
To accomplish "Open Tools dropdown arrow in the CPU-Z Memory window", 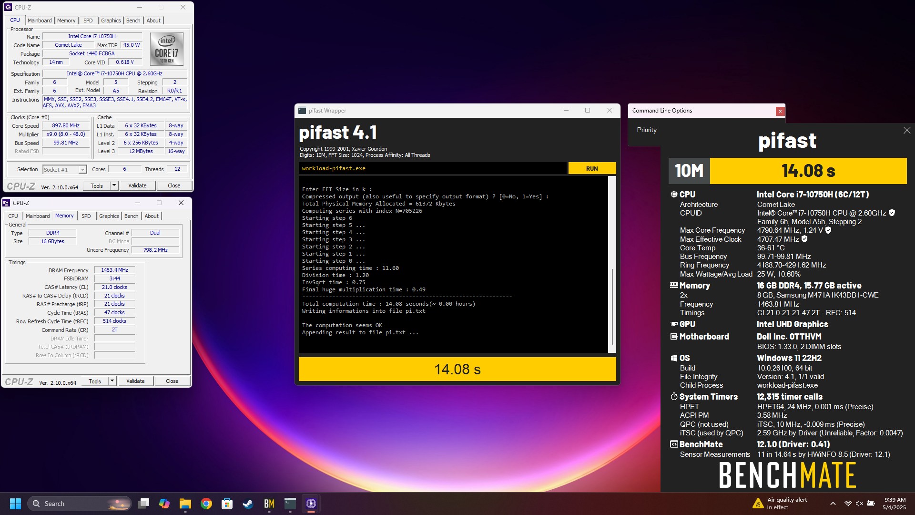I will [112, 381].
